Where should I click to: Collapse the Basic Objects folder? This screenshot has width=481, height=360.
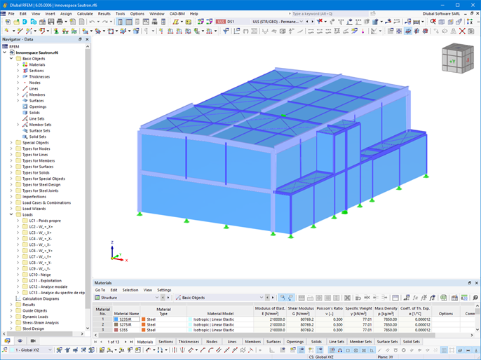pos(11,59)
